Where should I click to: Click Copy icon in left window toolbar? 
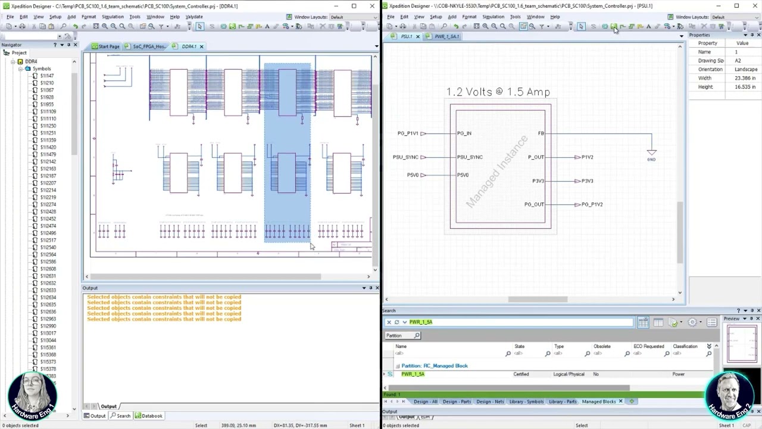(x=43, y=26)
